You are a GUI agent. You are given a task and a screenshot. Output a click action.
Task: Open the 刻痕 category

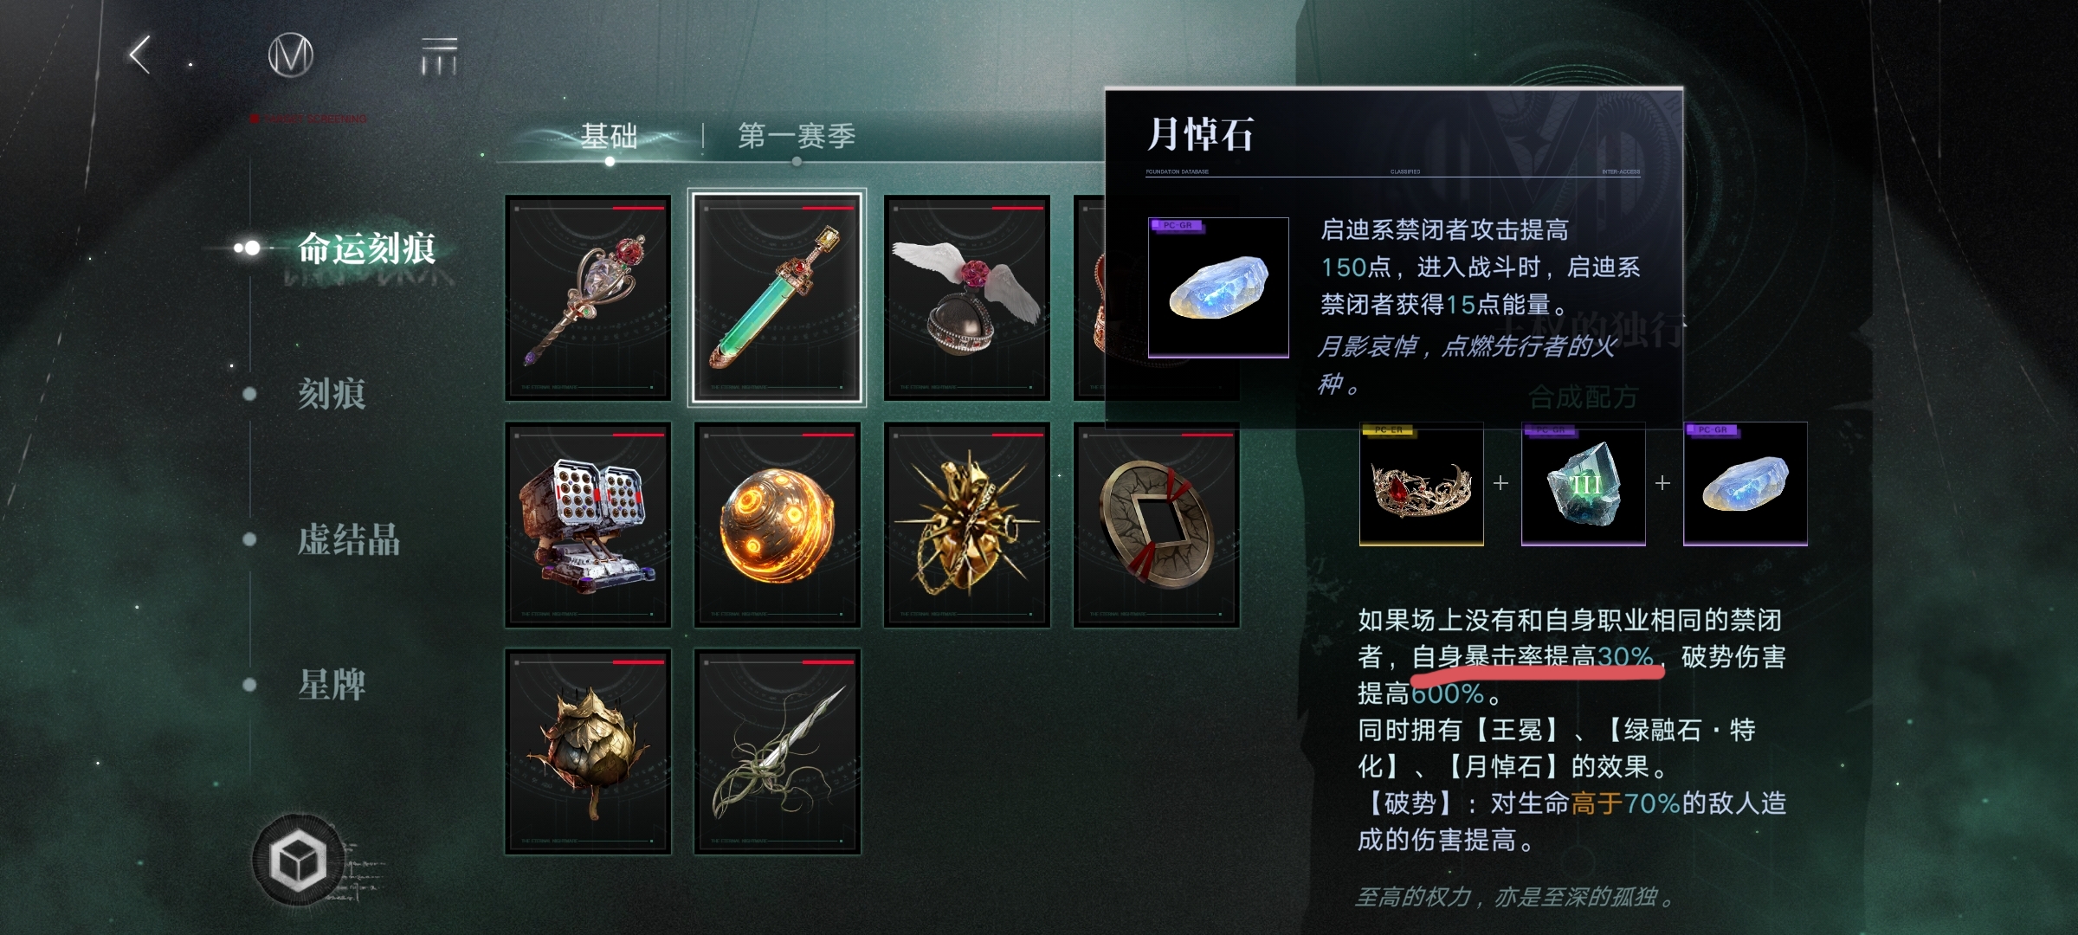pyautogui.click(x=332, y=394)
